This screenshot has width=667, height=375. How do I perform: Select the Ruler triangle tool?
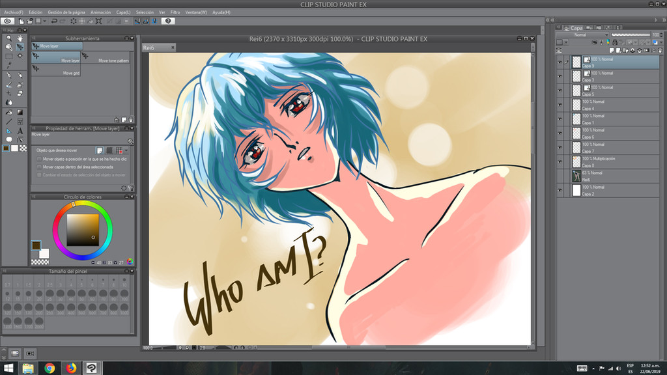pos(9,131)
